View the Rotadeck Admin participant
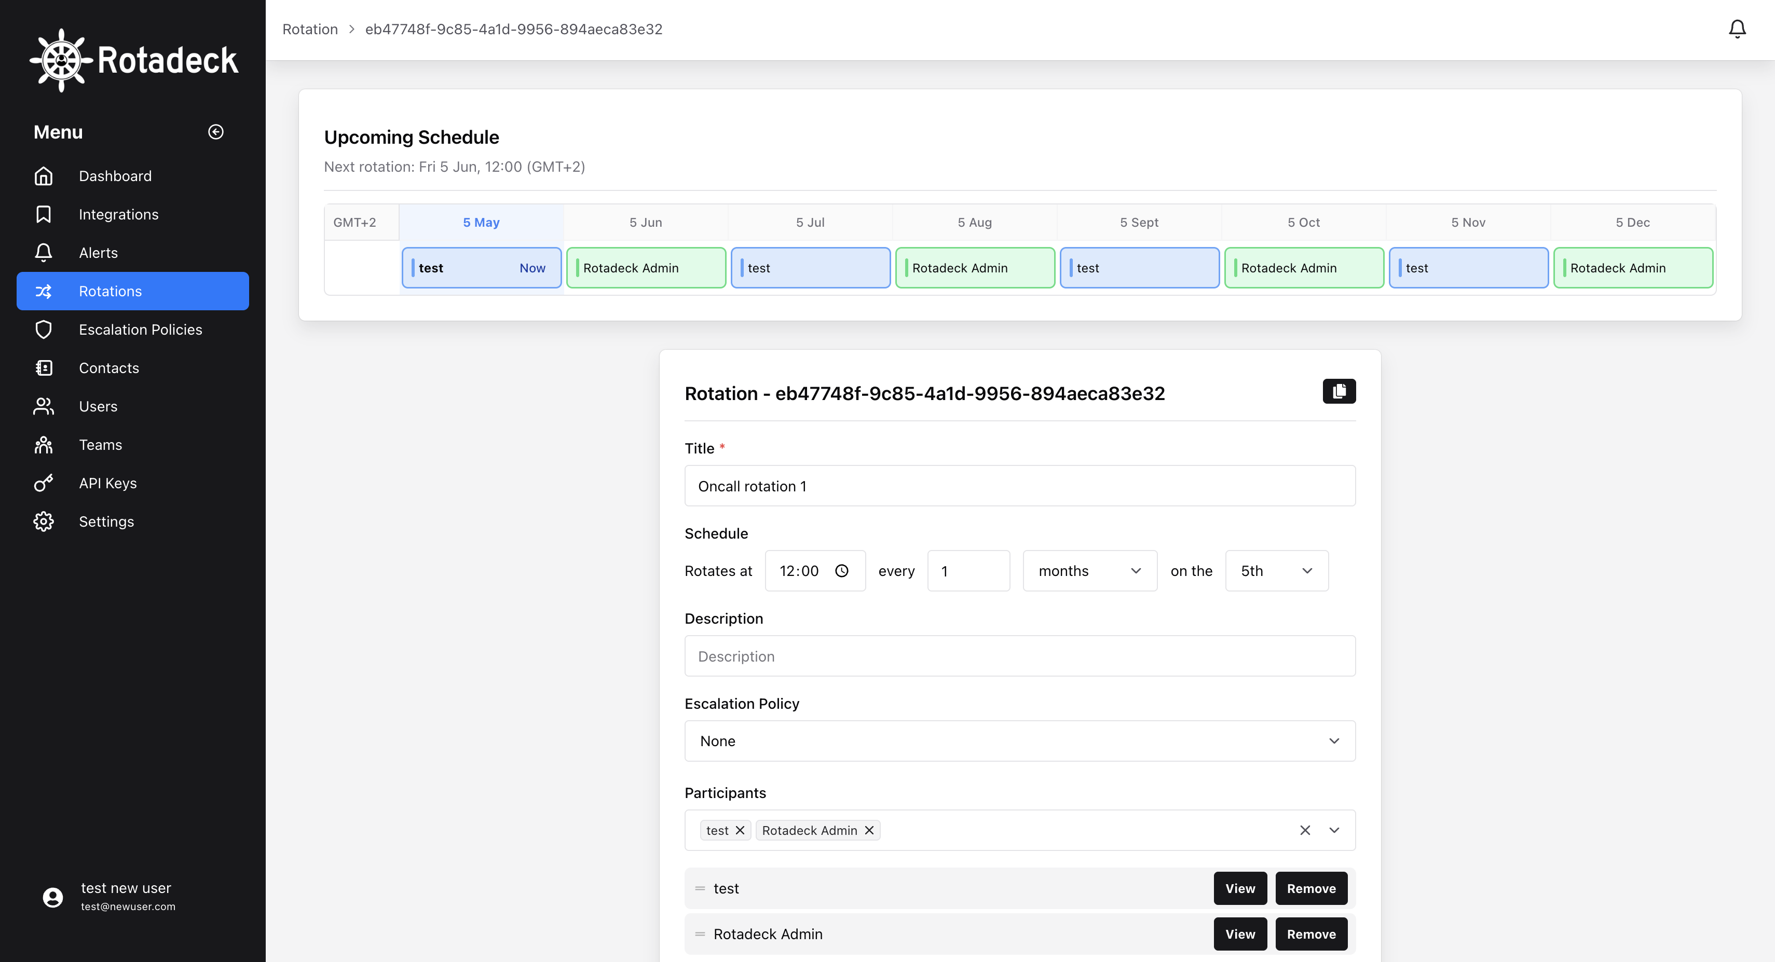The image size is (1775, 962). [1239, 934]
